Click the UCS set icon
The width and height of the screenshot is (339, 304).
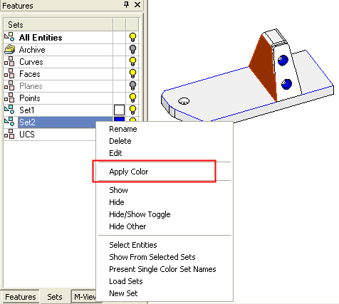tap(9, 135)
